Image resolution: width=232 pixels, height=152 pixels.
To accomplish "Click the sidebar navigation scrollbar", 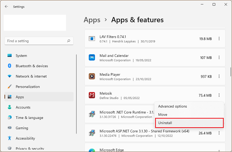I will click(x=76, y=94).
